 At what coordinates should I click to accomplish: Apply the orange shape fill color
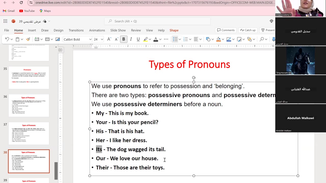point(218,39)
